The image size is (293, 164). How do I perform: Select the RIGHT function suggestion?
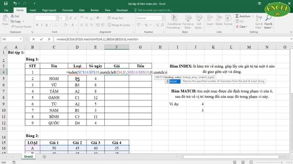coord(173,82)
